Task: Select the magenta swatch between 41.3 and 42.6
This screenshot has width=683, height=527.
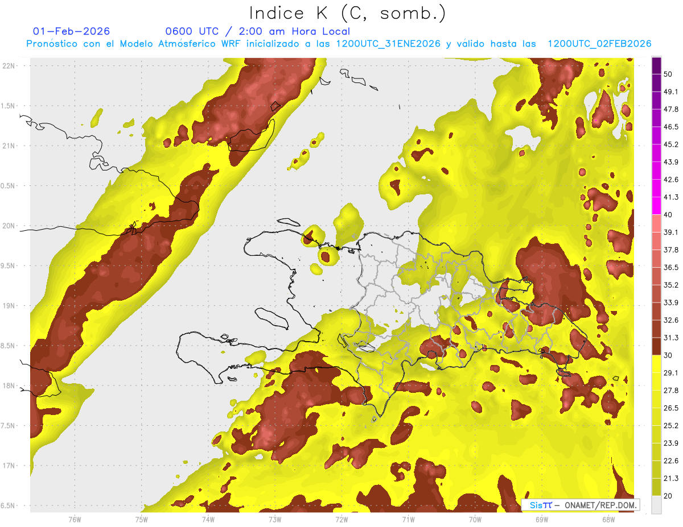Action: click(x=656, y=189)
